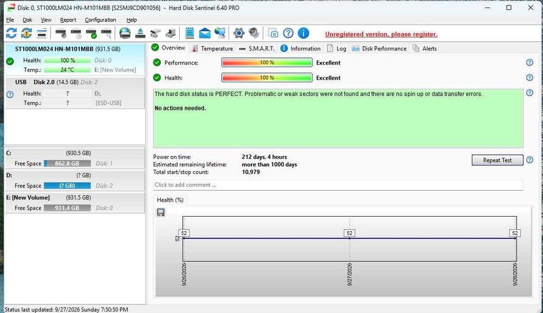This screenshot has height=313, width=543.
Task: Click the help icon beside Repeat Test
Action: tap(529, 160)
